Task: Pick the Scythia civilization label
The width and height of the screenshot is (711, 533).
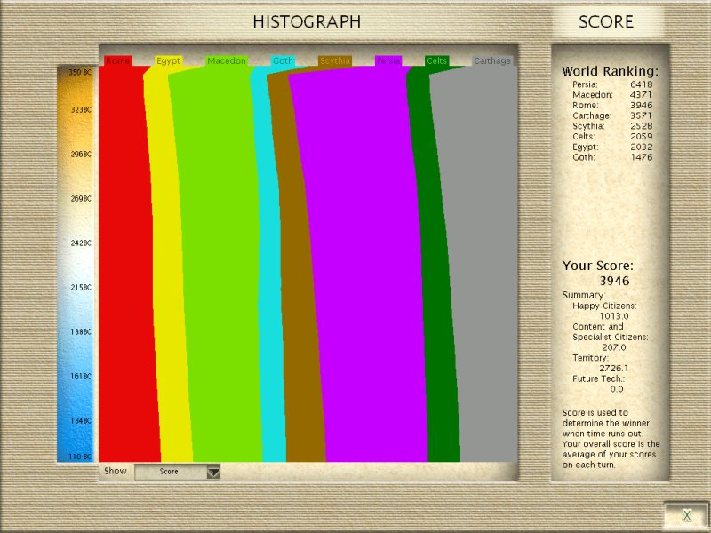Action: (335, 61)
